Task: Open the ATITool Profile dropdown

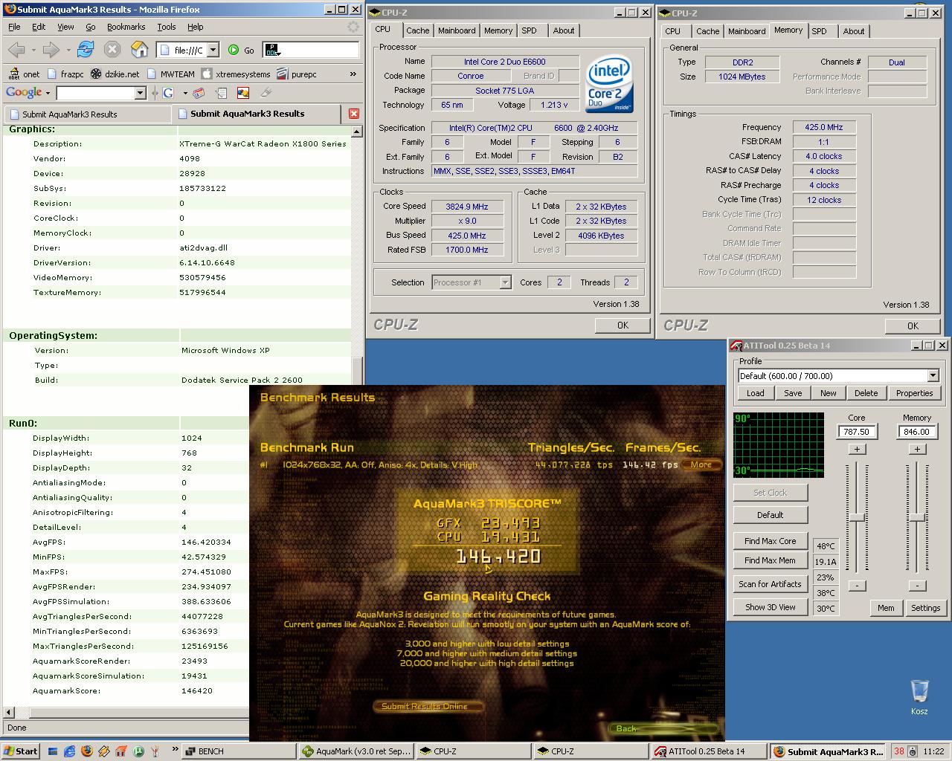Action: [x=933, y=376]
